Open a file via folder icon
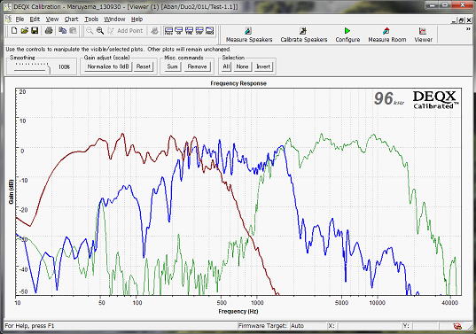Viewport: 476px width, 334px height. point(24,31)
